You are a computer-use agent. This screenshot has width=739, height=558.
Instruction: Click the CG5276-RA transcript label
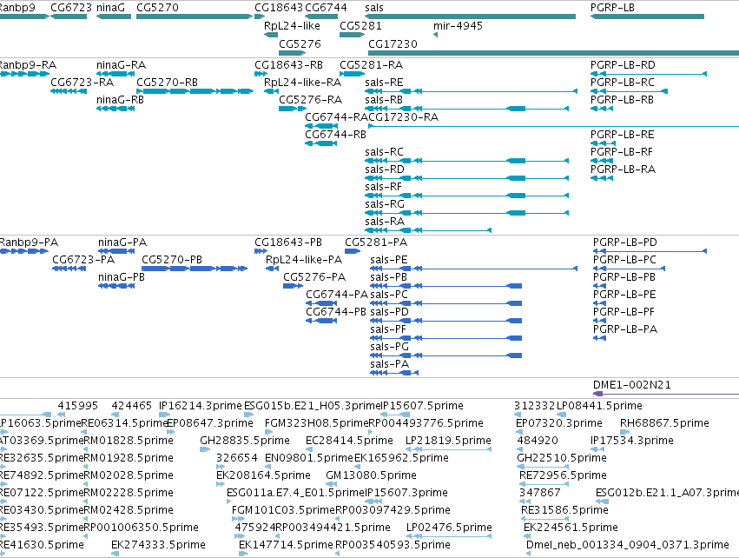tap(311, 100)
